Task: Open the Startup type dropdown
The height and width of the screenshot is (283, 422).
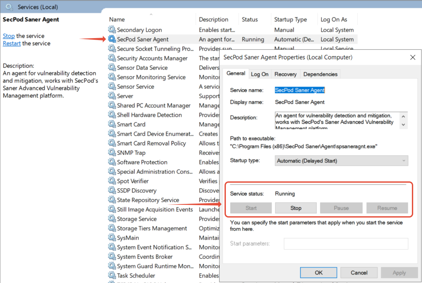Action: tap(341, 161)
